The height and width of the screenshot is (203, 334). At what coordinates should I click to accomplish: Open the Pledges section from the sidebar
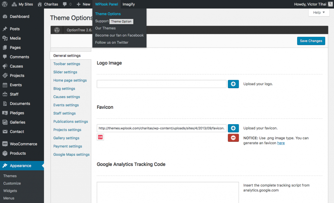(15, 113)
